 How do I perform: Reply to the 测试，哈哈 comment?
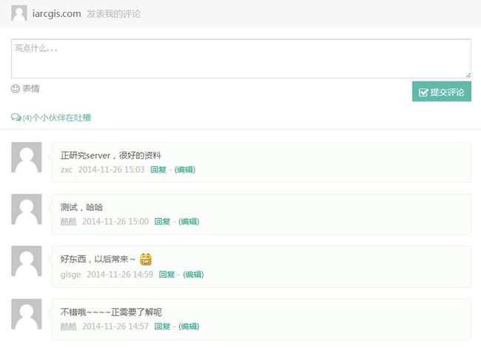tap(162, 221)
